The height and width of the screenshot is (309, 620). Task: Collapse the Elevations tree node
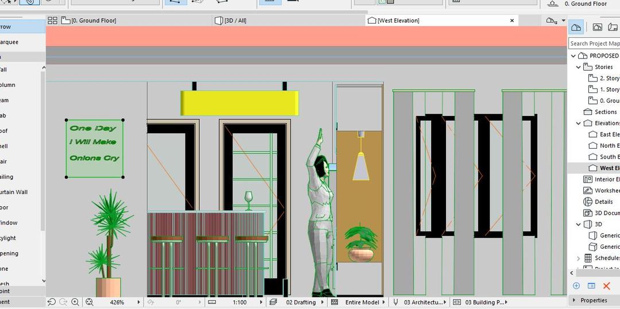(x=578, y=123)
